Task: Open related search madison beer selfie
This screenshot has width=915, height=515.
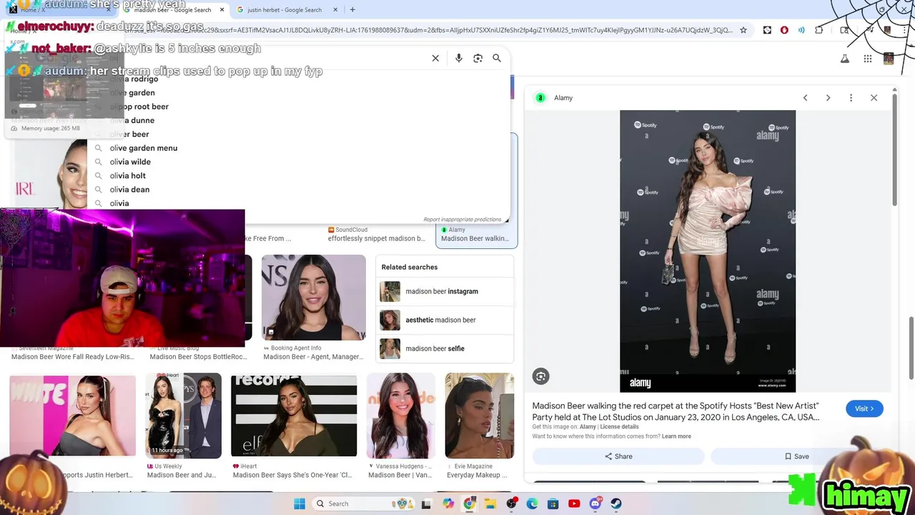Action: tap(445, 348)
